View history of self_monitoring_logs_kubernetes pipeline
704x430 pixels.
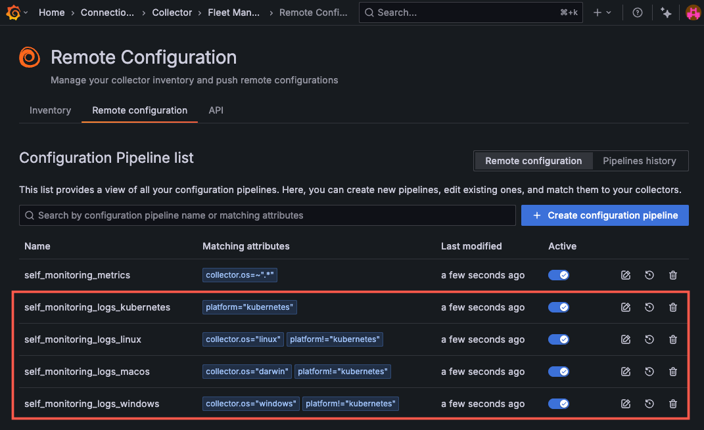(x=649, y=307)
